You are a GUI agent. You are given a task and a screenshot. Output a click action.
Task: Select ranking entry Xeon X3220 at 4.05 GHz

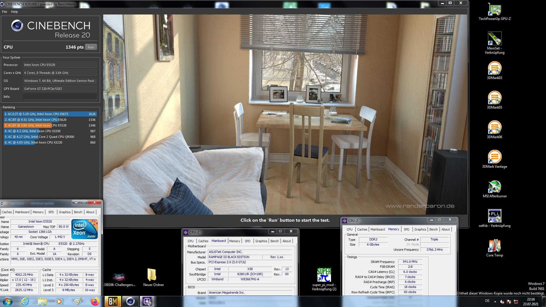(50, 142)
